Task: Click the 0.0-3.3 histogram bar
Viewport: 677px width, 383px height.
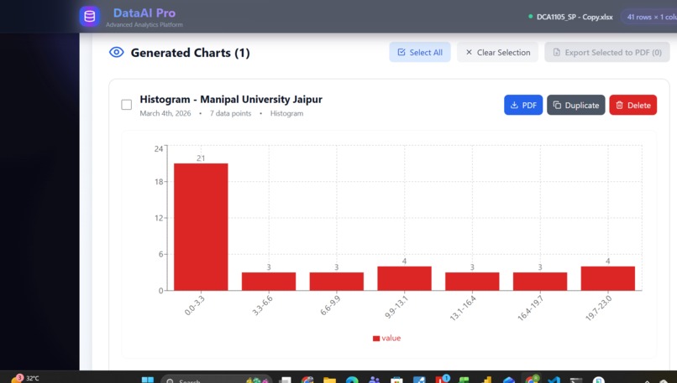Action: pyautogui.click(x=201, y=227)
